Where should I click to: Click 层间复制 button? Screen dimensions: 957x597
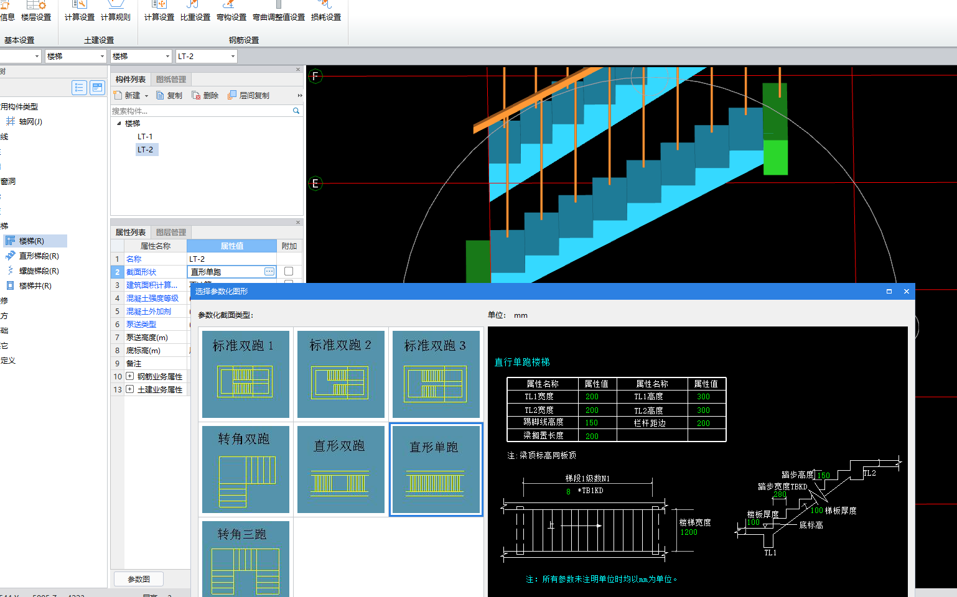pos(249,95)
